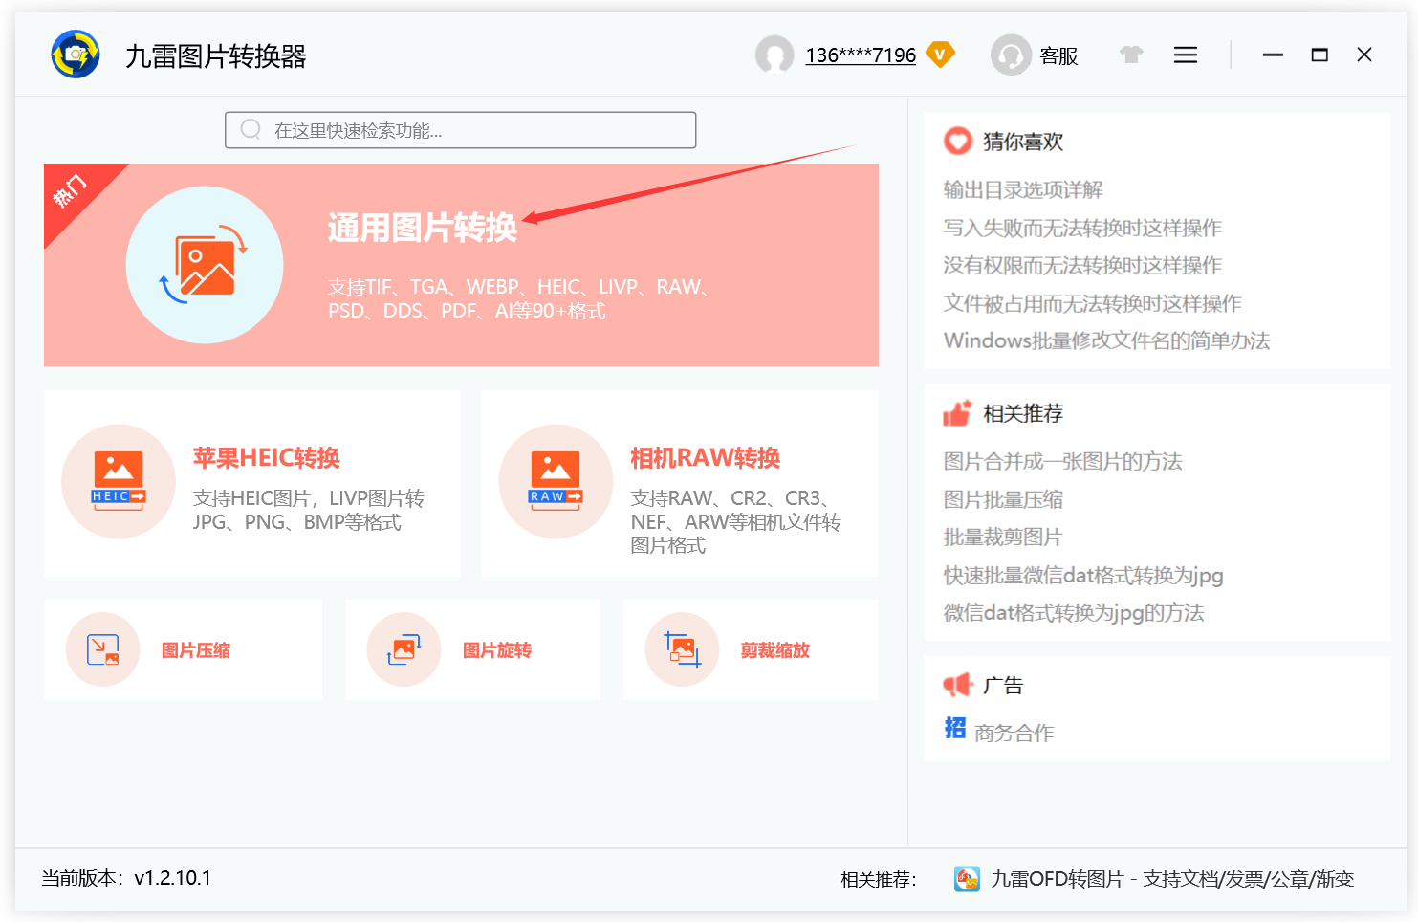Open 剪裁缩放 tool
Screen dimensions: 1418x922
click(x=775, y=650)
